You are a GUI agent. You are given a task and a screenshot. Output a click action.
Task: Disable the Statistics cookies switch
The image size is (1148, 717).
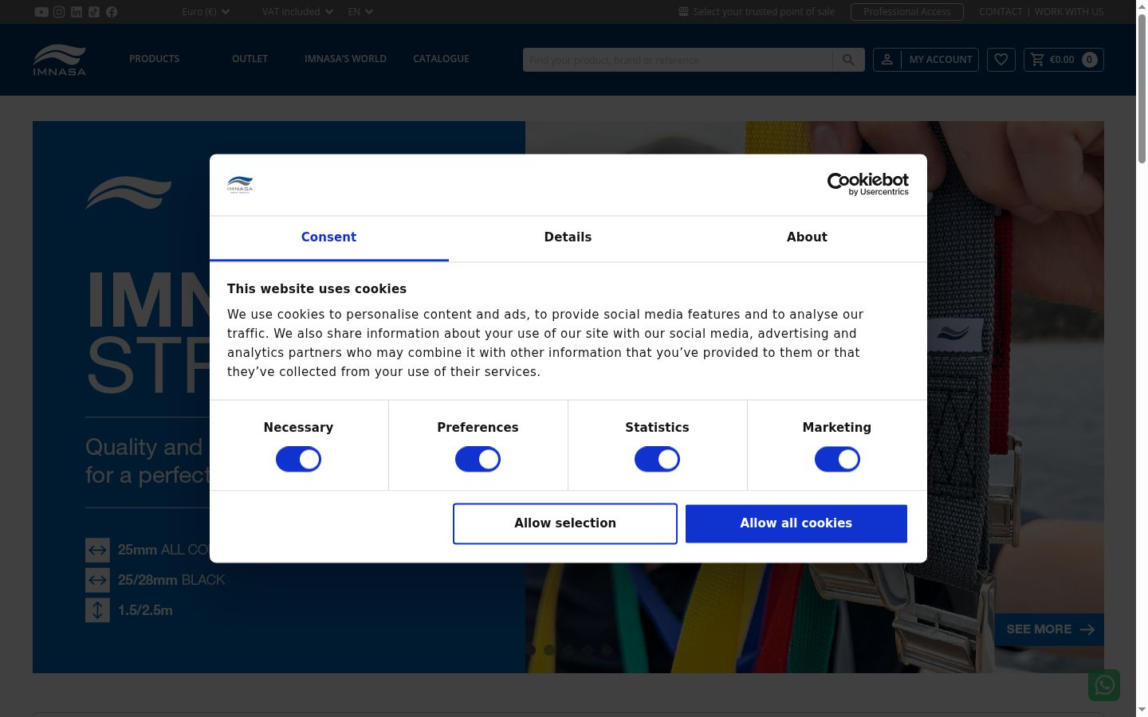[657, 460]
